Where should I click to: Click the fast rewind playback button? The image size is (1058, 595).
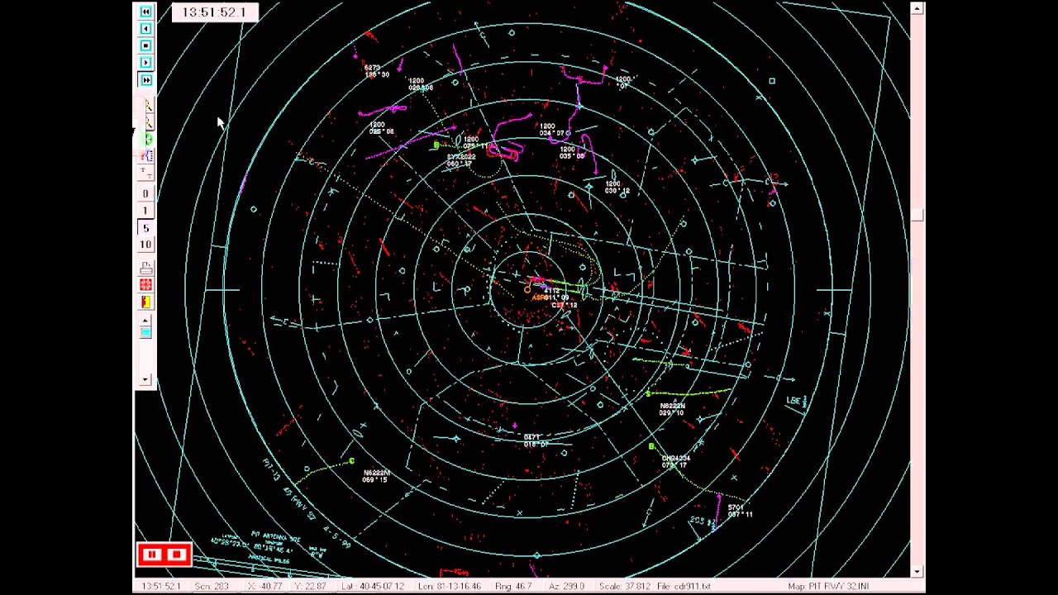pos(145,12)
